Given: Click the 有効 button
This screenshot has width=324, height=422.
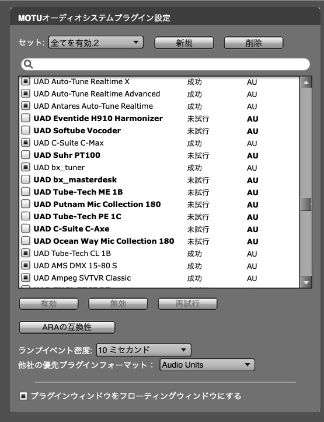Looking at the screenshot, I should (48, 303).
